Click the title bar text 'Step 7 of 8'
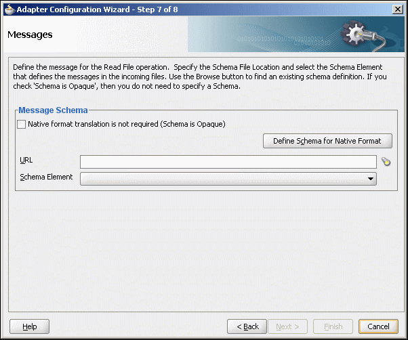The image size is (408, 340). click(x=157, y=9)
